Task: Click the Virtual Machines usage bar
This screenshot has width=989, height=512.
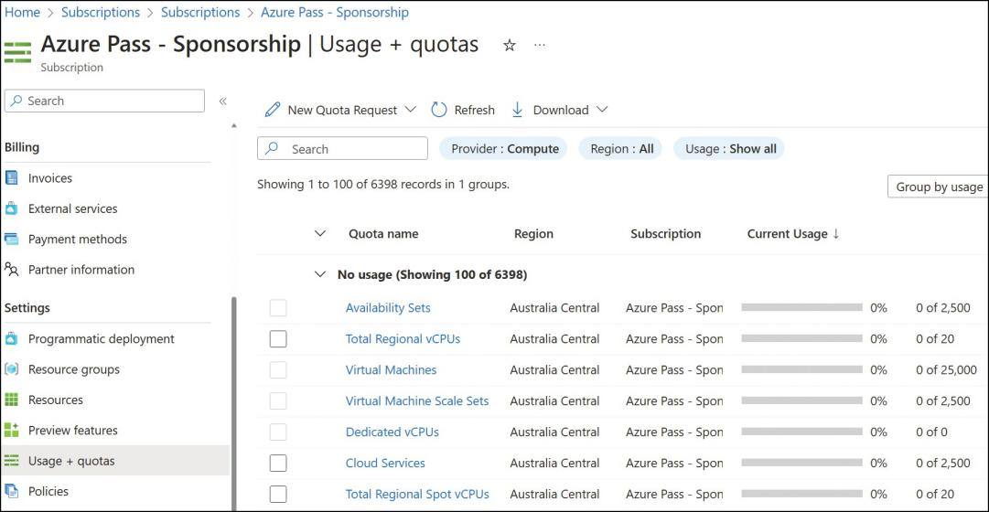Action: 801,368
